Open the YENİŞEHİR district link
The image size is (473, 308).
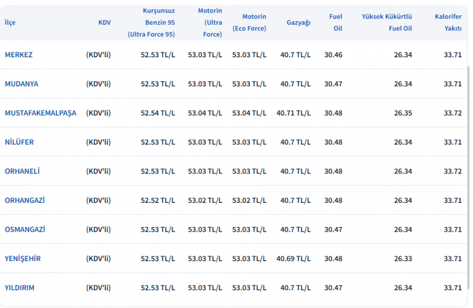pos(23,259)
